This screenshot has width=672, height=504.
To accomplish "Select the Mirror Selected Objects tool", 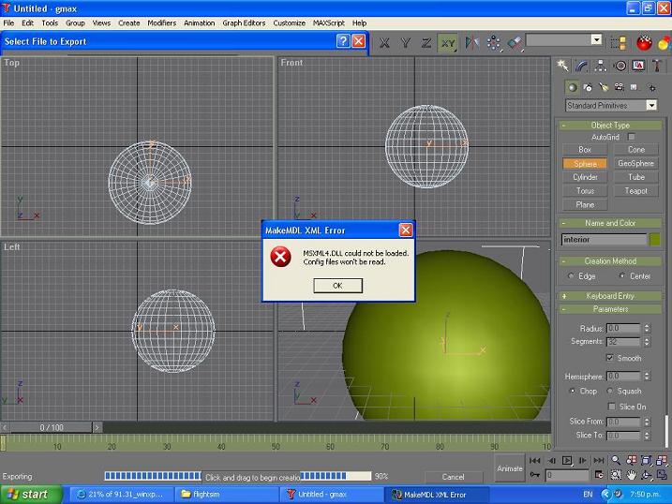I will click(471, 42).
